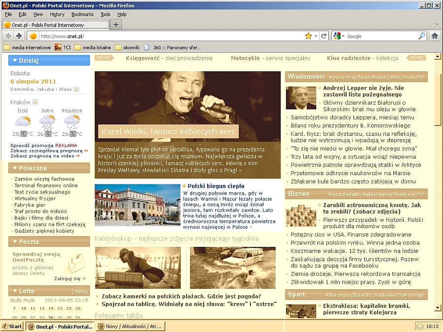This screenshot has height=332, width=443.
Task: Bookmark this page with the star icon
Action: click(x=308, y=36)
